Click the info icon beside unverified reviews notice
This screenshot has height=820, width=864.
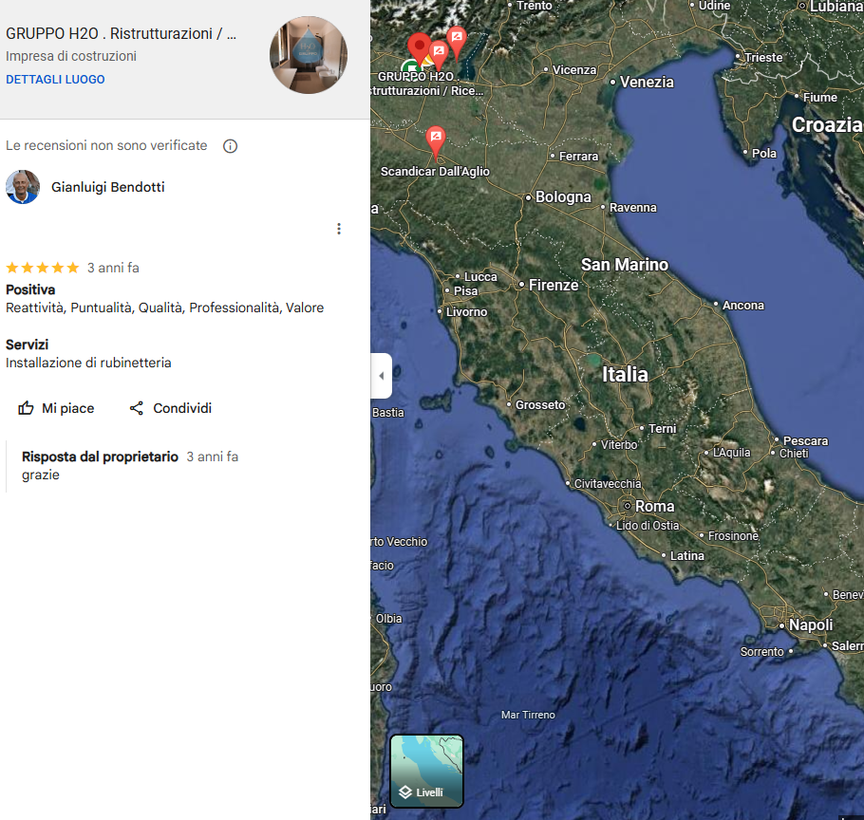tap(231, 146)
